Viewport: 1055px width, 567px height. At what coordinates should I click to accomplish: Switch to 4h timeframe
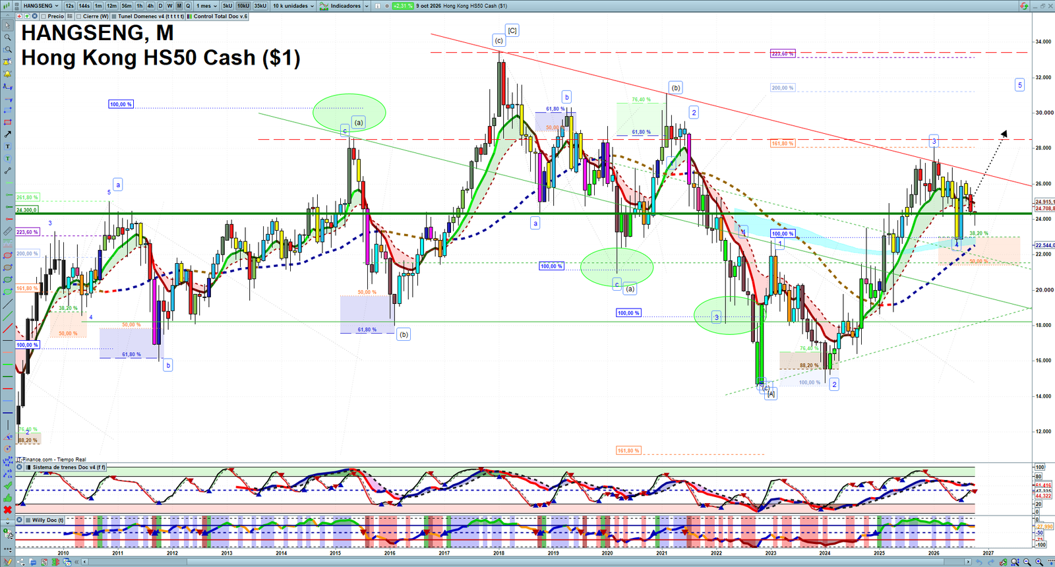click(x=150, y=6)
